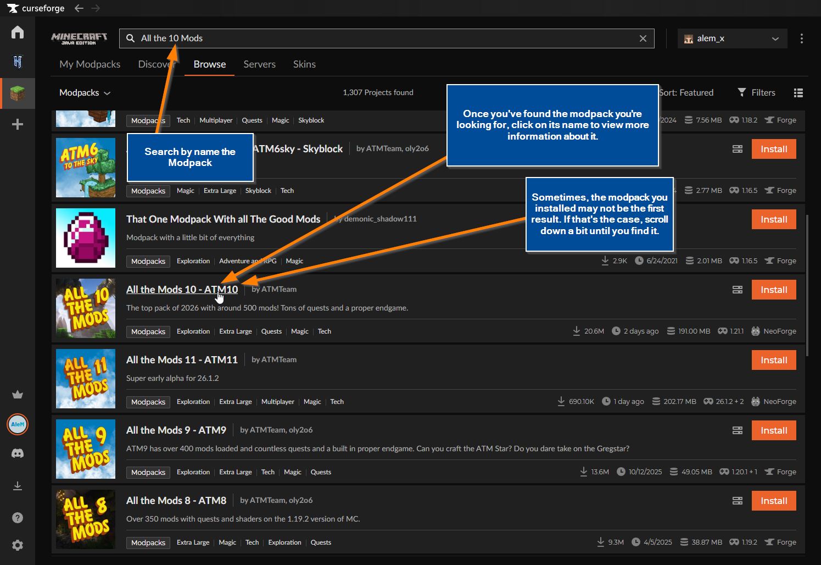Open That One Modpack With all The Good Mods title
Viewport: 821px width, 565px height.
[x=223, y=219]
